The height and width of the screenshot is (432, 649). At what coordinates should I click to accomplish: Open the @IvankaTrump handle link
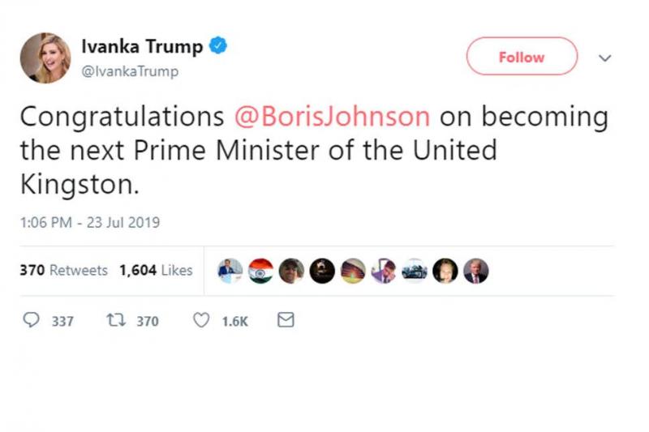coord(130,71)
